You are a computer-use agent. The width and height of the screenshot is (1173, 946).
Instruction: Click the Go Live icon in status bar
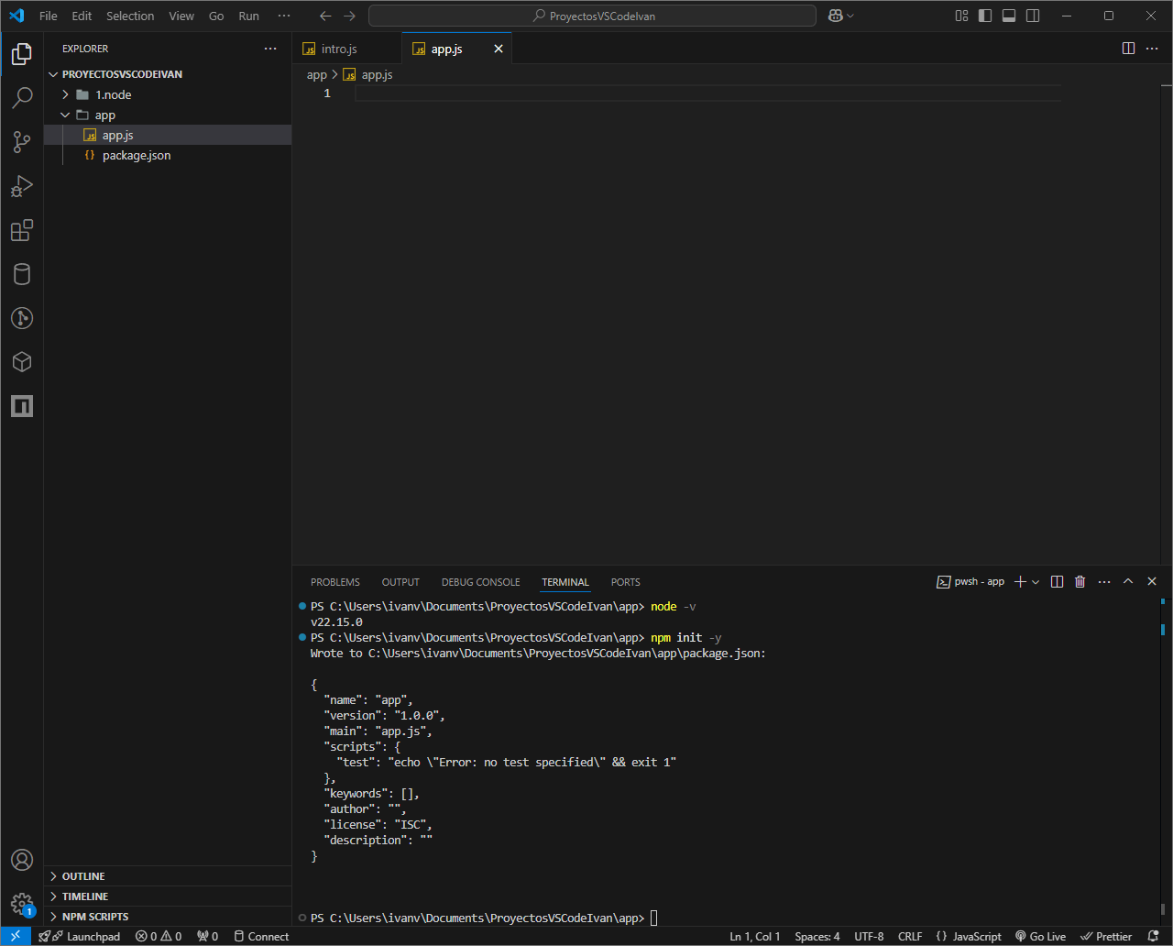(1040, 936)
